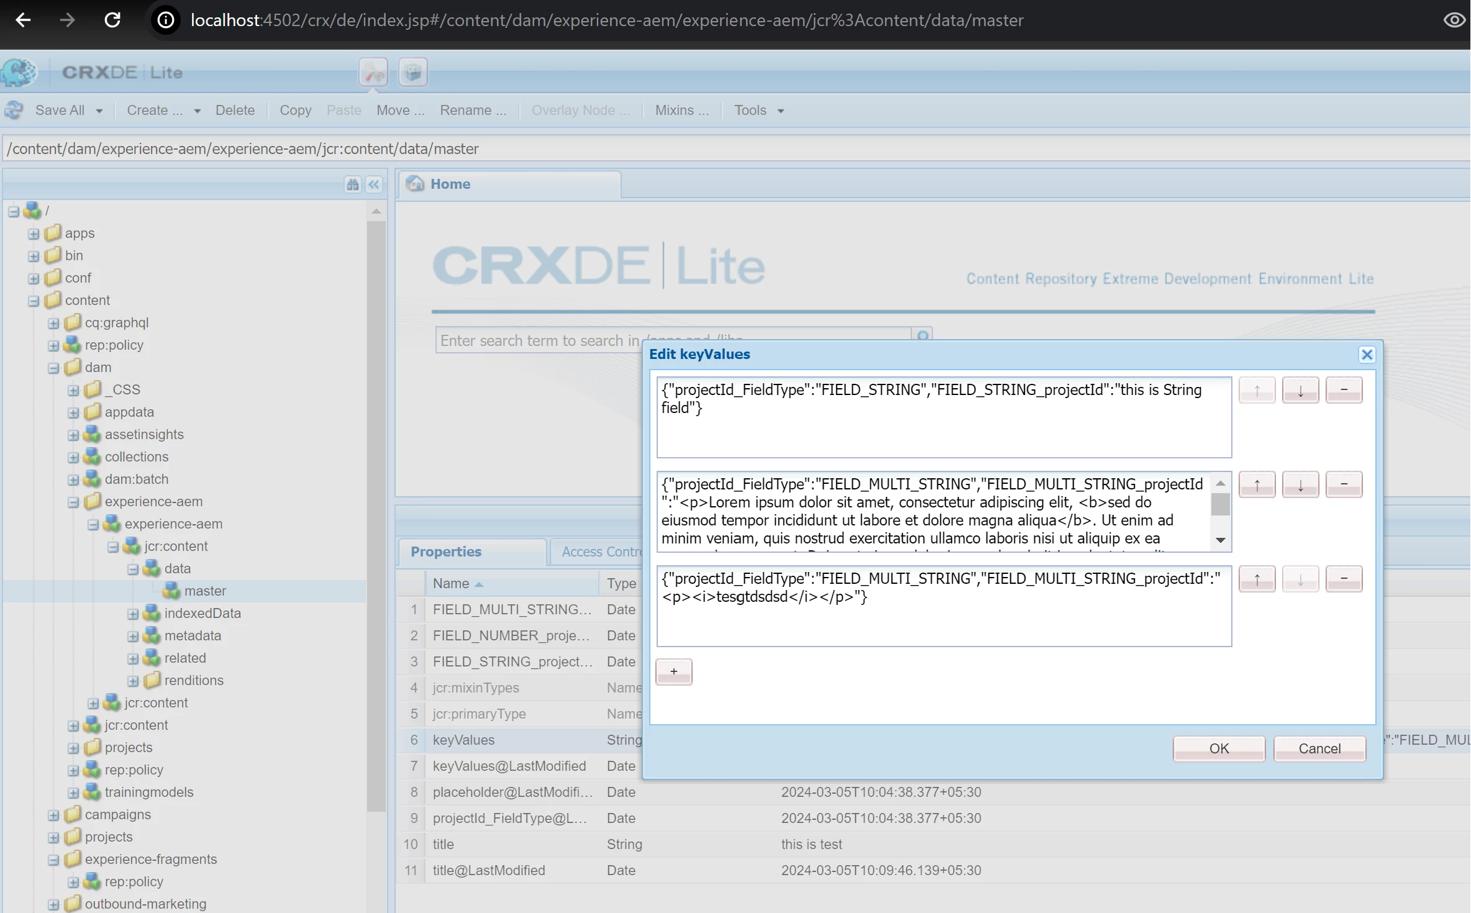Move second keyValues entry up
Image resolution: width=1471 pixels, height=913 pixels.
pos(1257,485)
